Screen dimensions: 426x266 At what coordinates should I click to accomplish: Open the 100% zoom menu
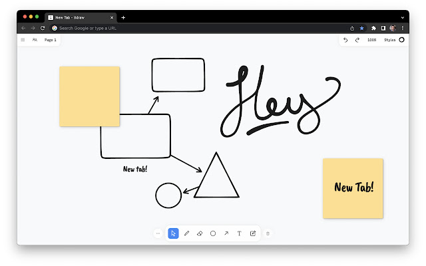(372, 40)
